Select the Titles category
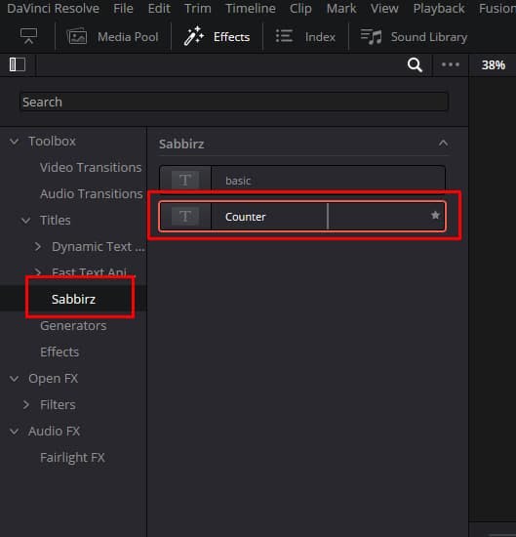Image resolution: width=516 pixels, height=537 pixels. (55, 221)
